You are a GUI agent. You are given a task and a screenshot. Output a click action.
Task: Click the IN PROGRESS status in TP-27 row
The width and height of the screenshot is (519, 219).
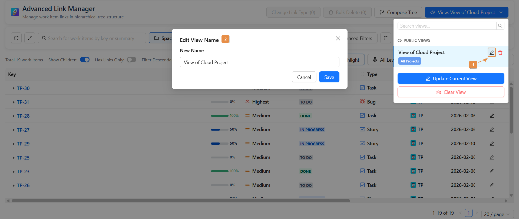[x=312, y=130]
